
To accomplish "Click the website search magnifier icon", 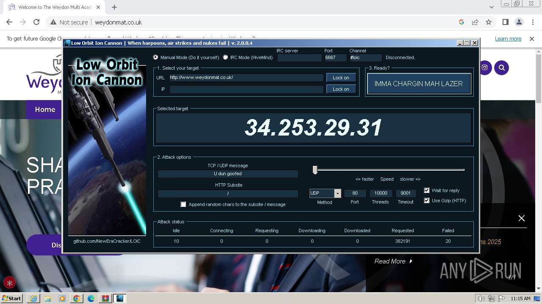I will tap(502, 68).
